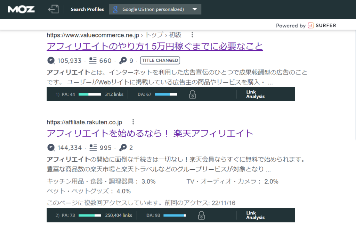Click the 312 links text
This screenshot has height=237, width=356.
pos(114,94)
